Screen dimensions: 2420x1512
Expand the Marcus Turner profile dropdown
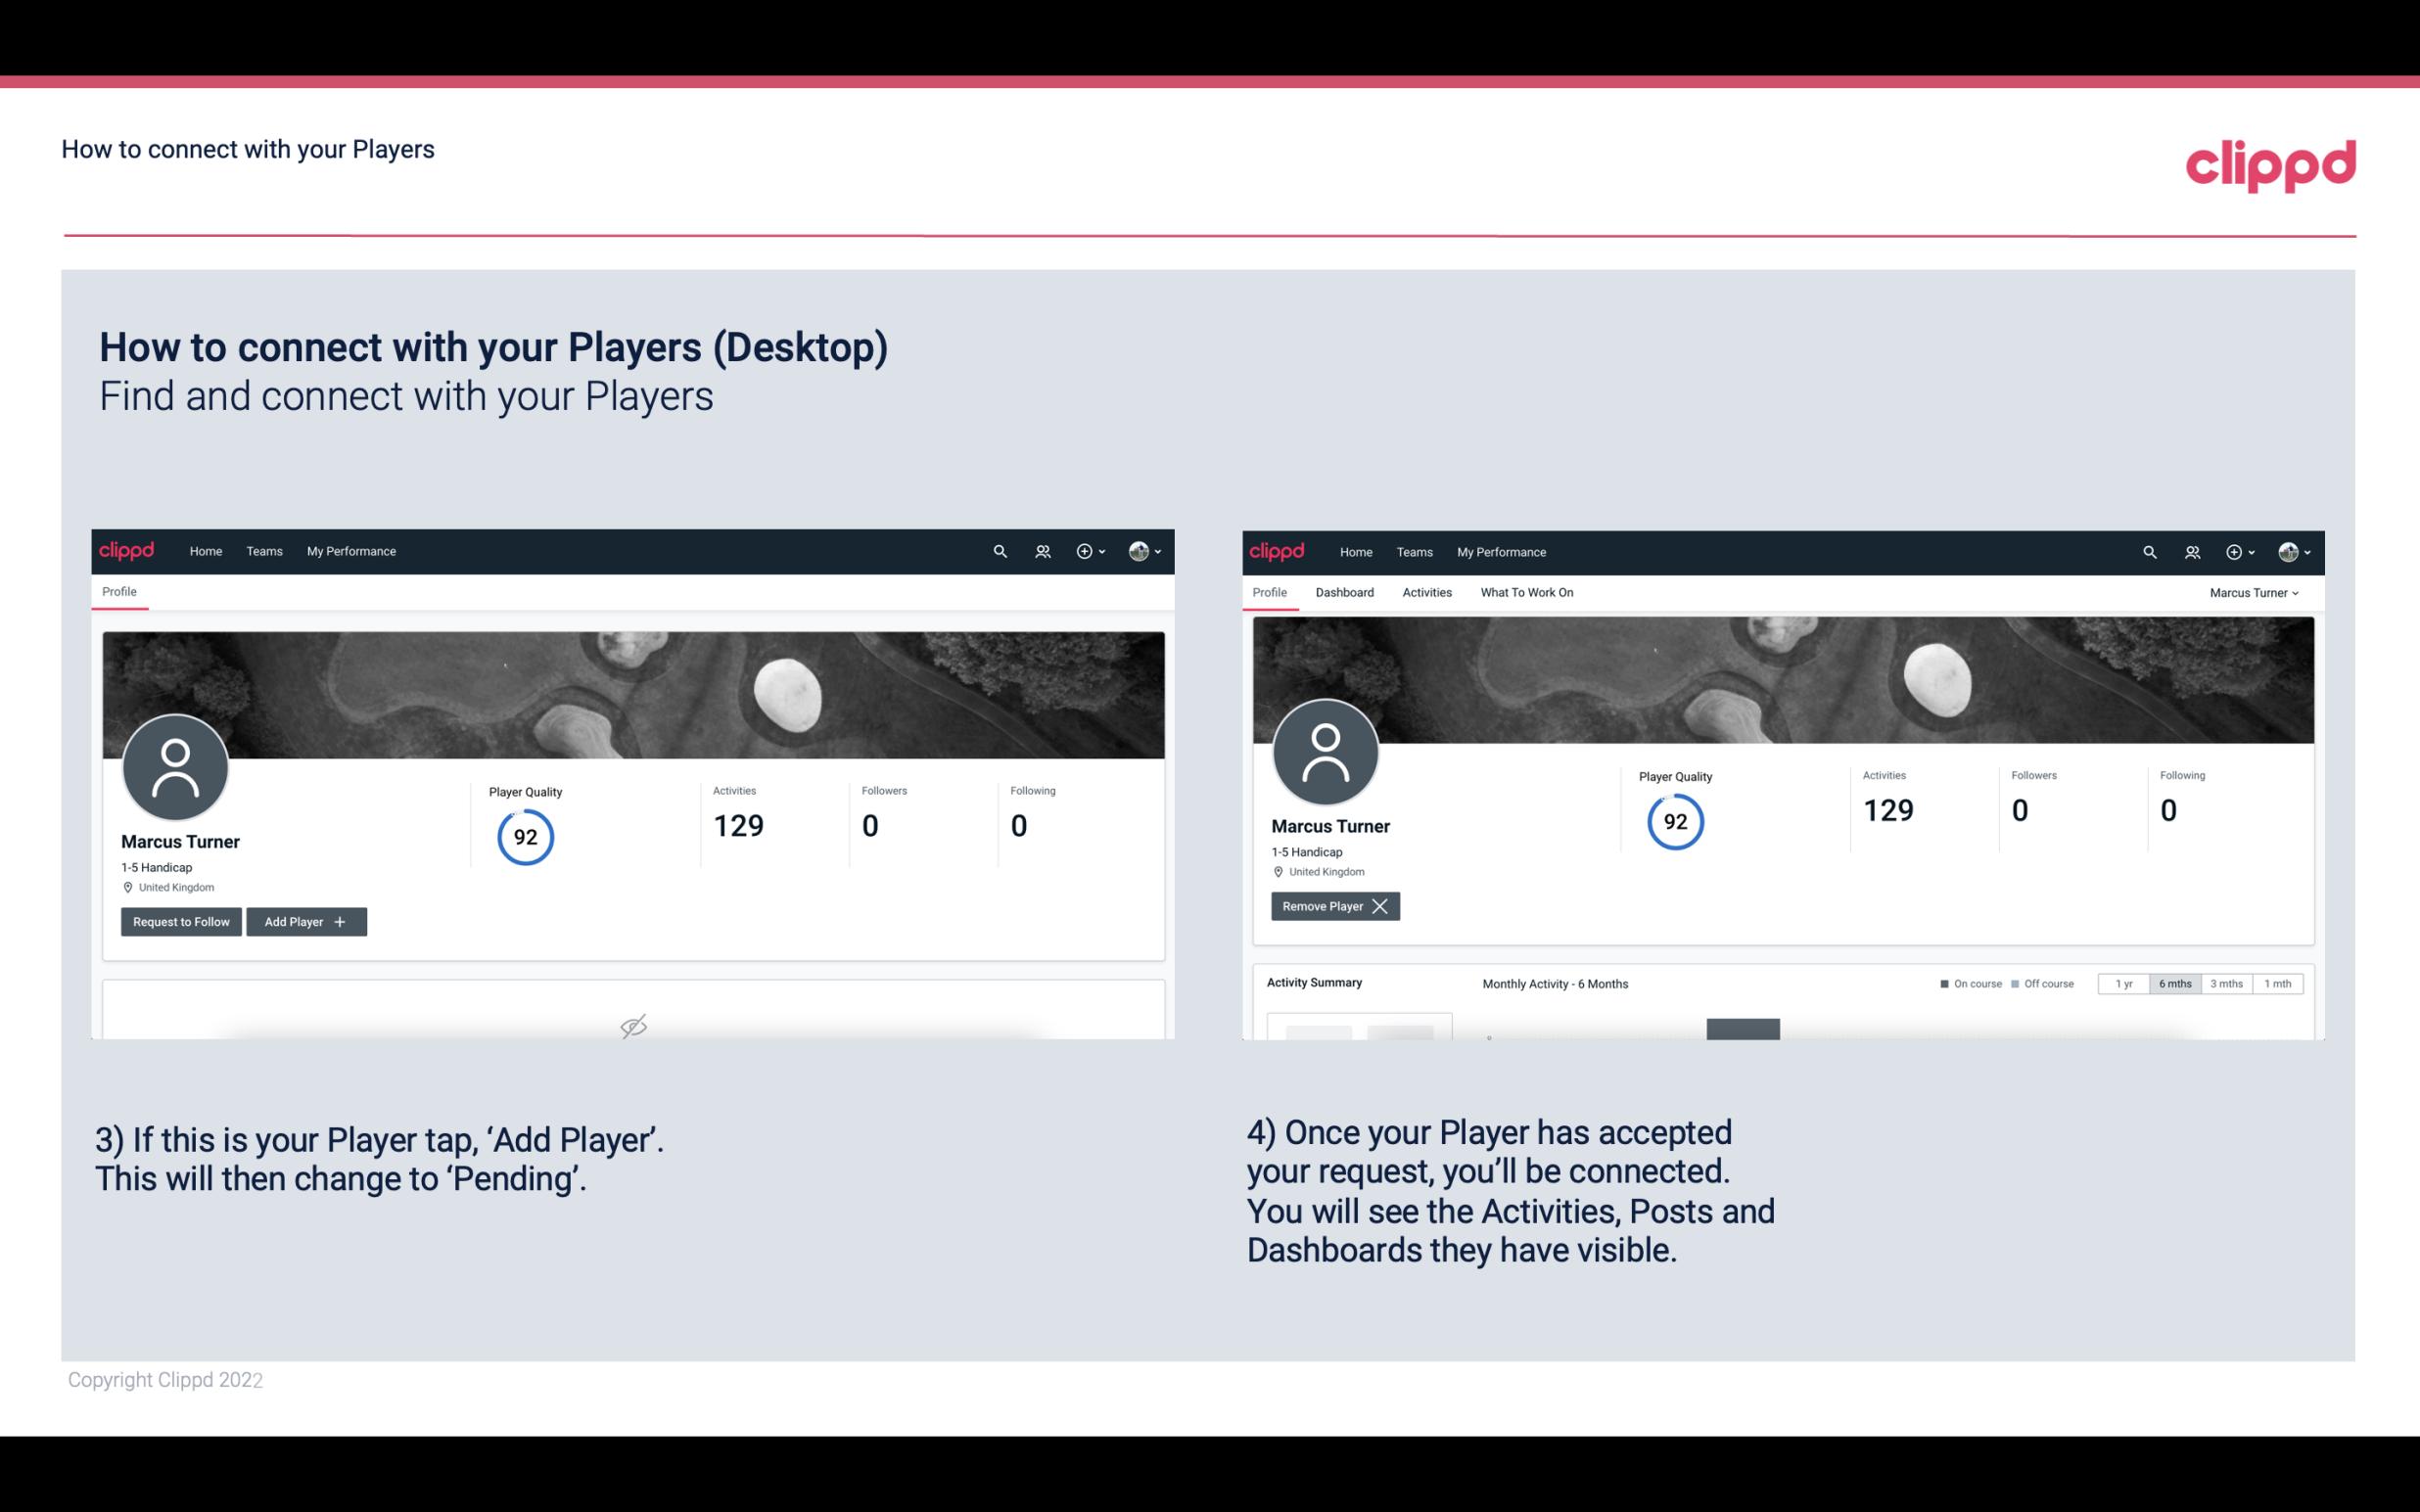click(2255, 592)
